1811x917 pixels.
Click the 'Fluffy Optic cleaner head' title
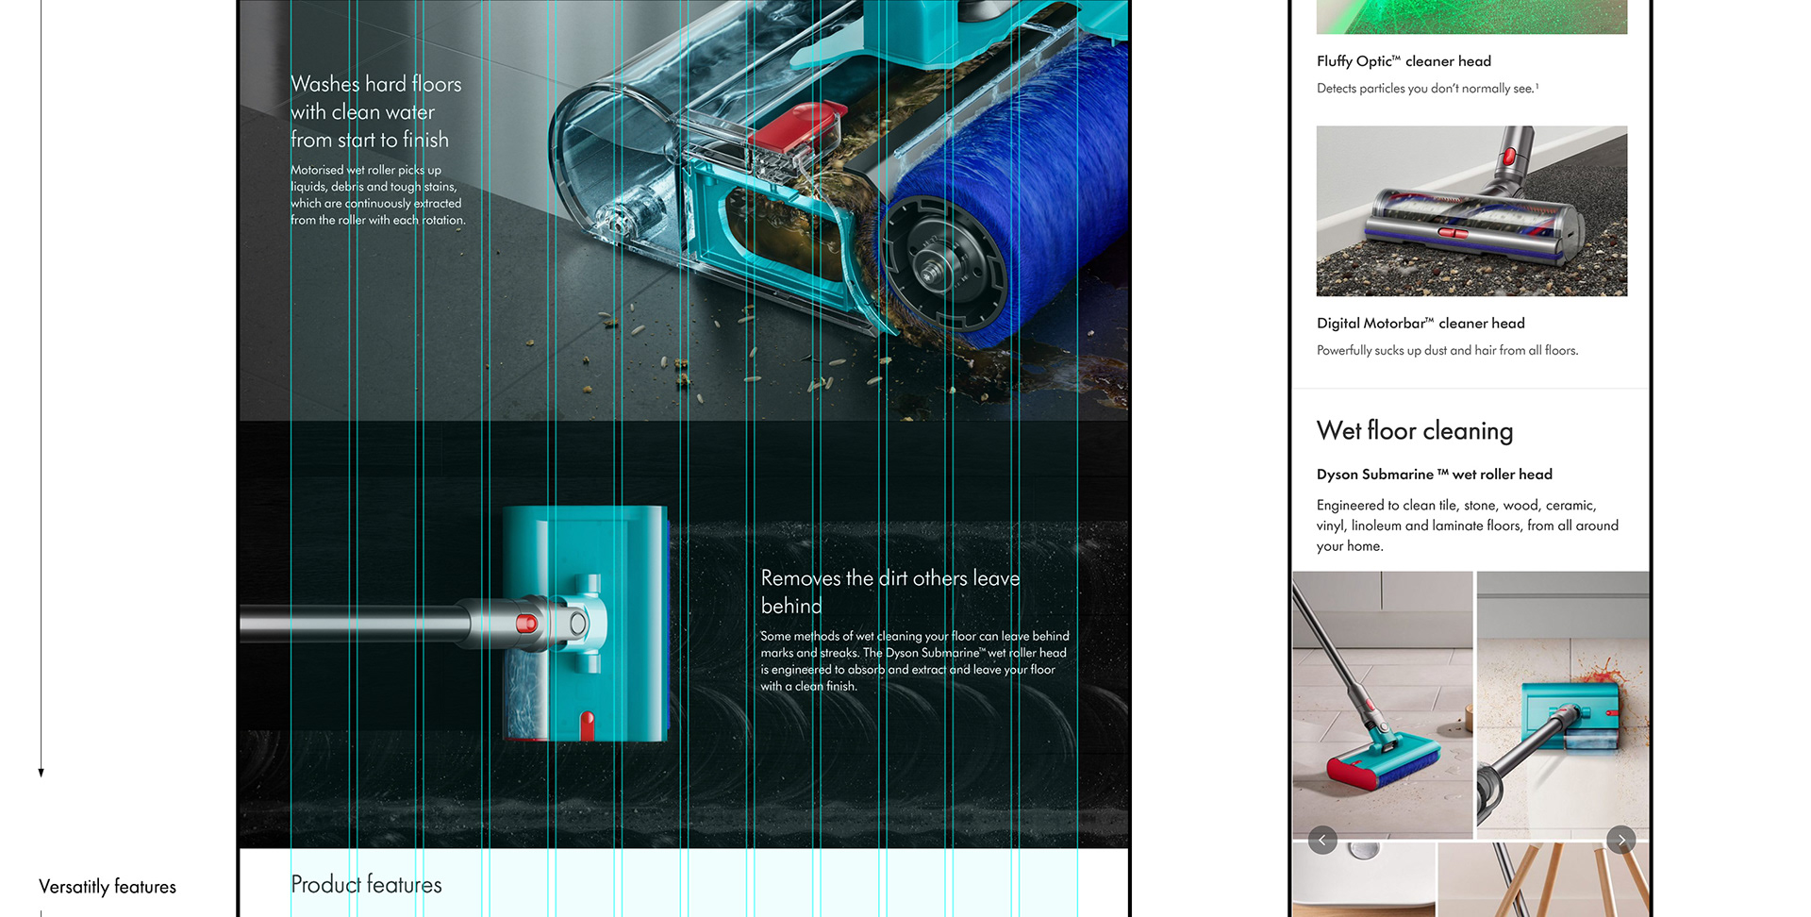point(1404,61)
